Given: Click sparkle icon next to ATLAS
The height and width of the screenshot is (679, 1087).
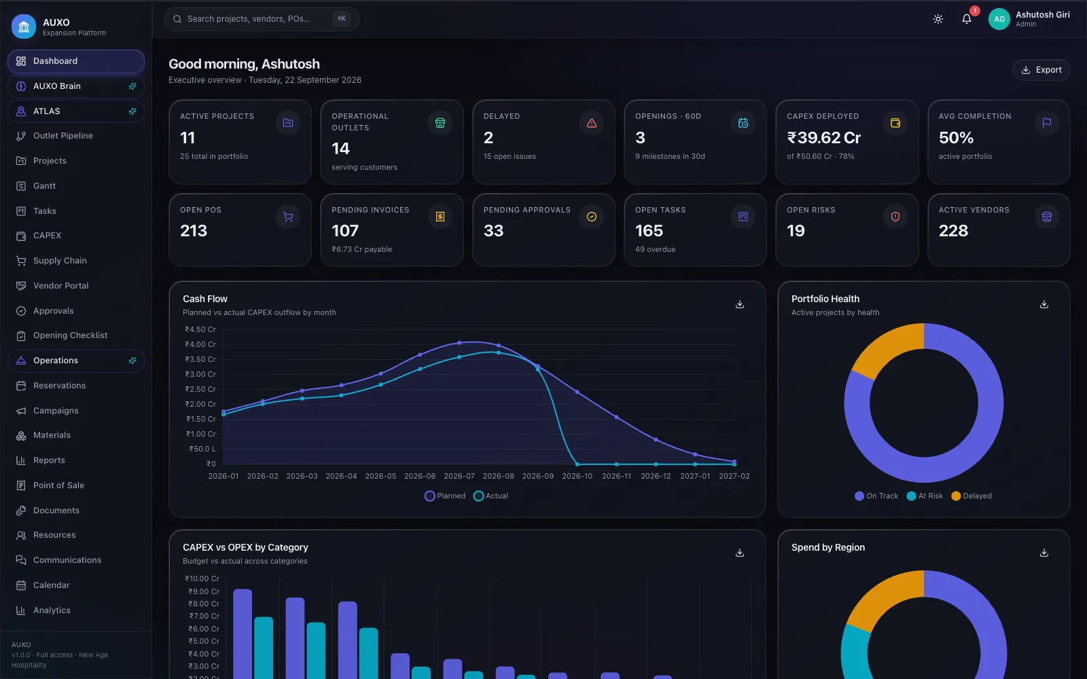Looking at the screenshot, I should coord(132,111).
